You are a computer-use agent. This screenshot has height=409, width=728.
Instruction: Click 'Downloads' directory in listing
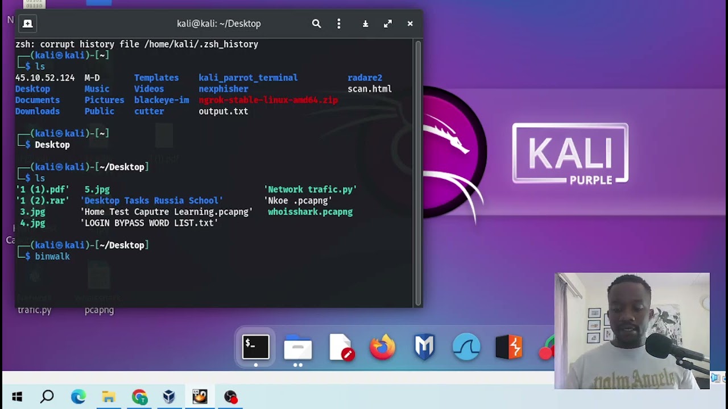38,111
